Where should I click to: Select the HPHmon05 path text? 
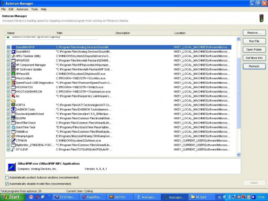[81, 74]
